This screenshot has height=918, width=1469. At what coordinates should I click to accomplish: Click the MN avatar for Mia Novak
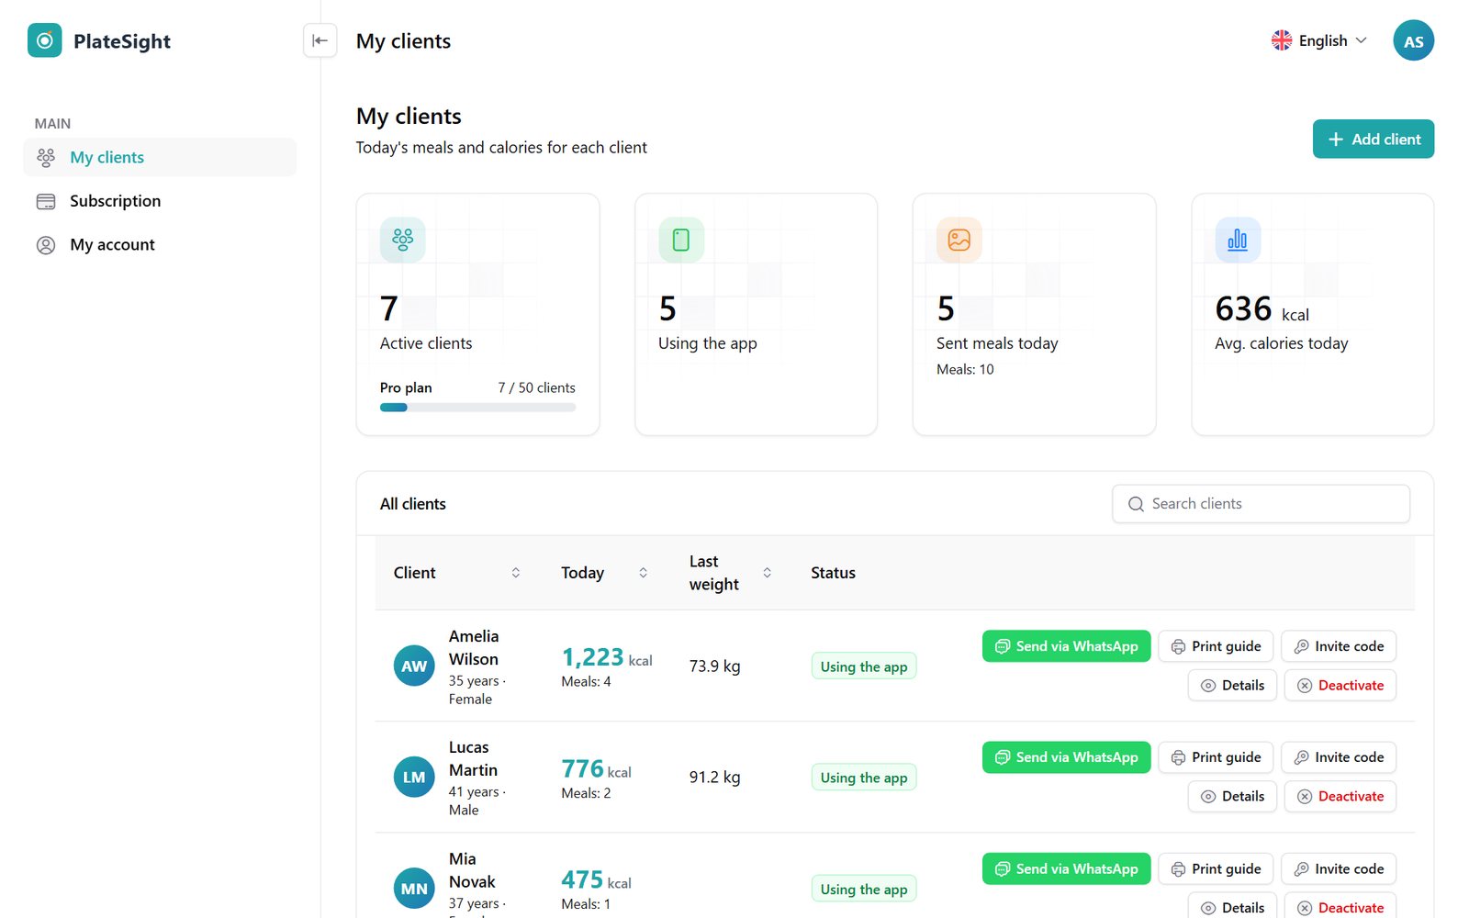pos(414,889)
